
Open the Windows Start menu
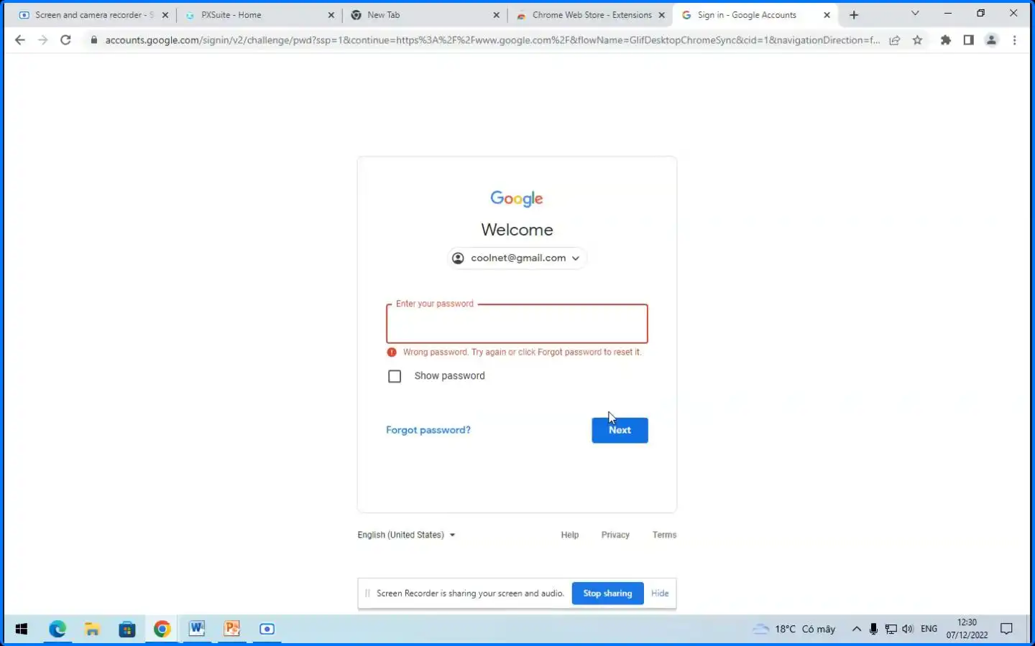(x=22, y=629)
